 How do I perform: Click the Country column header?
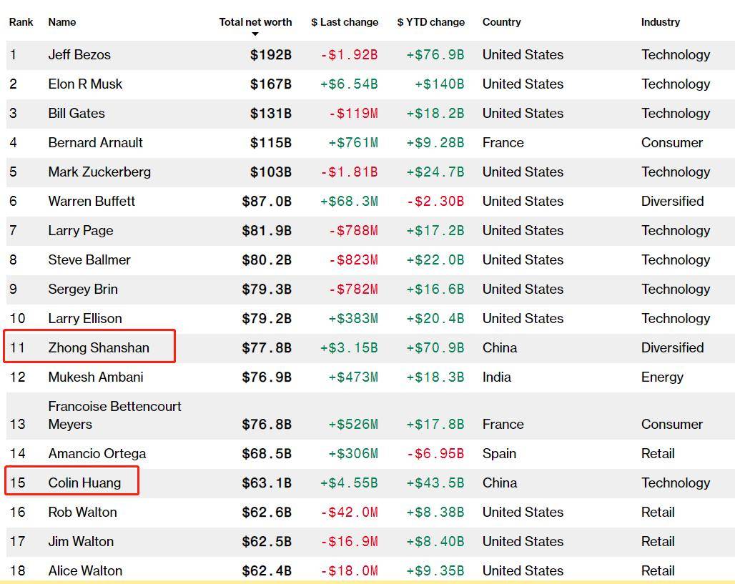click(x=502, y=22)
